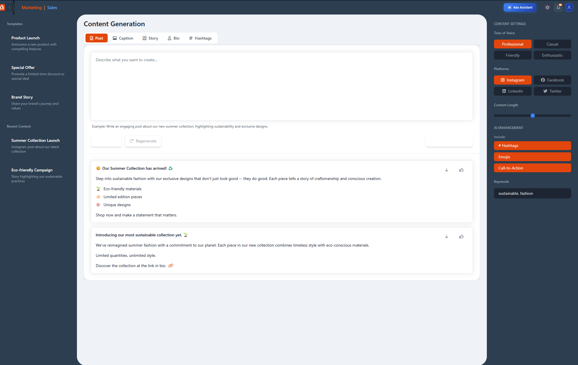Like the Summer Collection generated post
Screen dimensions: 578x365
(x=461, y=170)
